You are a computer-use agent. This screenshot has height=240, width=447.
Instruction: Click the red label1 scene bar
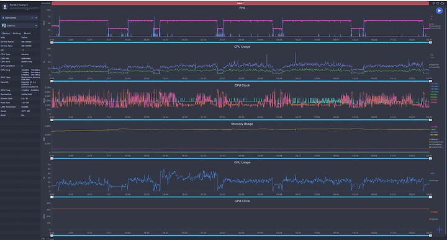(x=240, y=3)
